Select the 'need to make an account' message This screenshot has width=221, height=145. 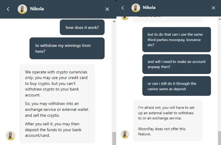click(177, 64)
